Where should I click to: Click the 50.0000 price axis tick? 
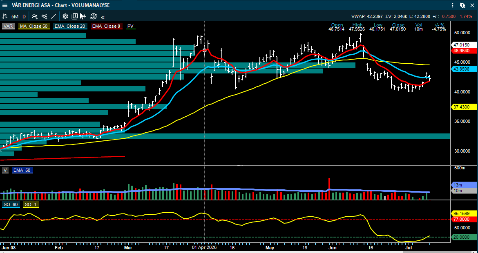click(462, 33)
